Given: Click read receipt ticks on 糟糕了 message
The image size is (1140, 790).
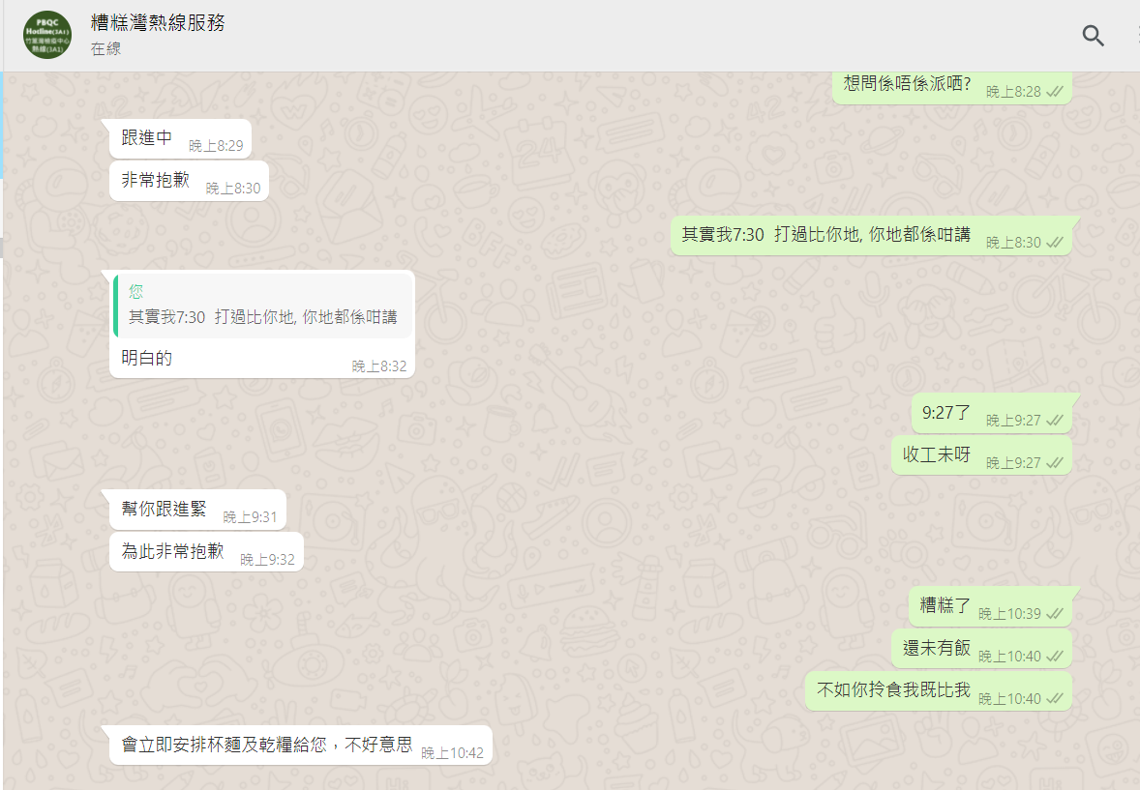Looking at the screenshot, I should tap(1054, 614).
